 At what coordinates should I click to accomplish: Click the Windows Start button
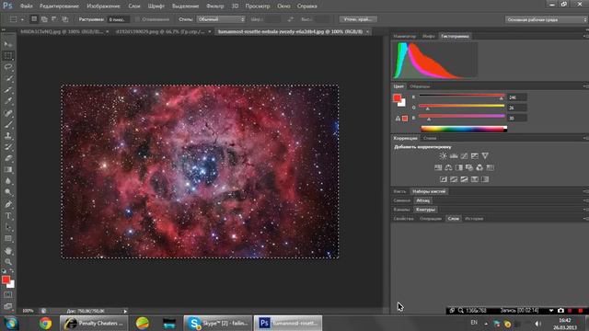11,323
